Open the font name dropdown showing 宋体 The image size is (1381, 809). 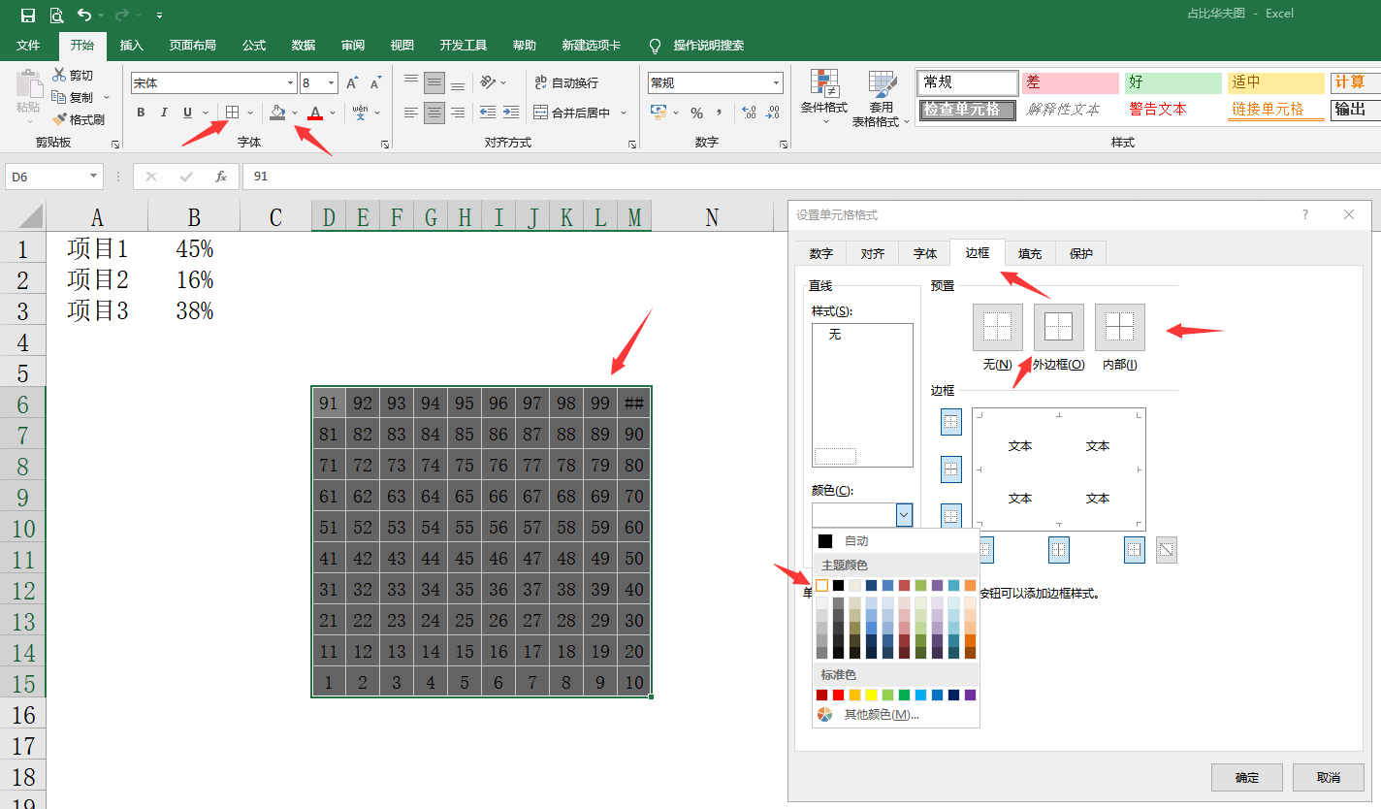(x=290, y=83)
